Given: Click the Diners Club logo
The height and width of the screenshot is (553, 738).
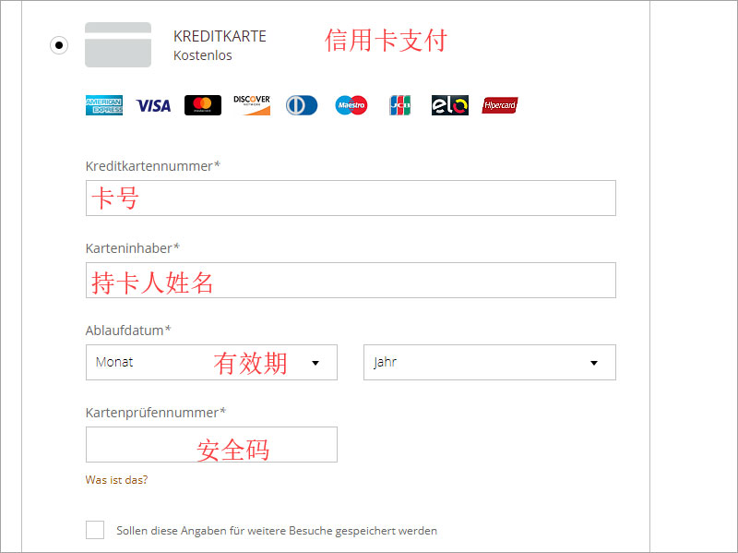Looking at the screenshot, I should click(302, 105).
